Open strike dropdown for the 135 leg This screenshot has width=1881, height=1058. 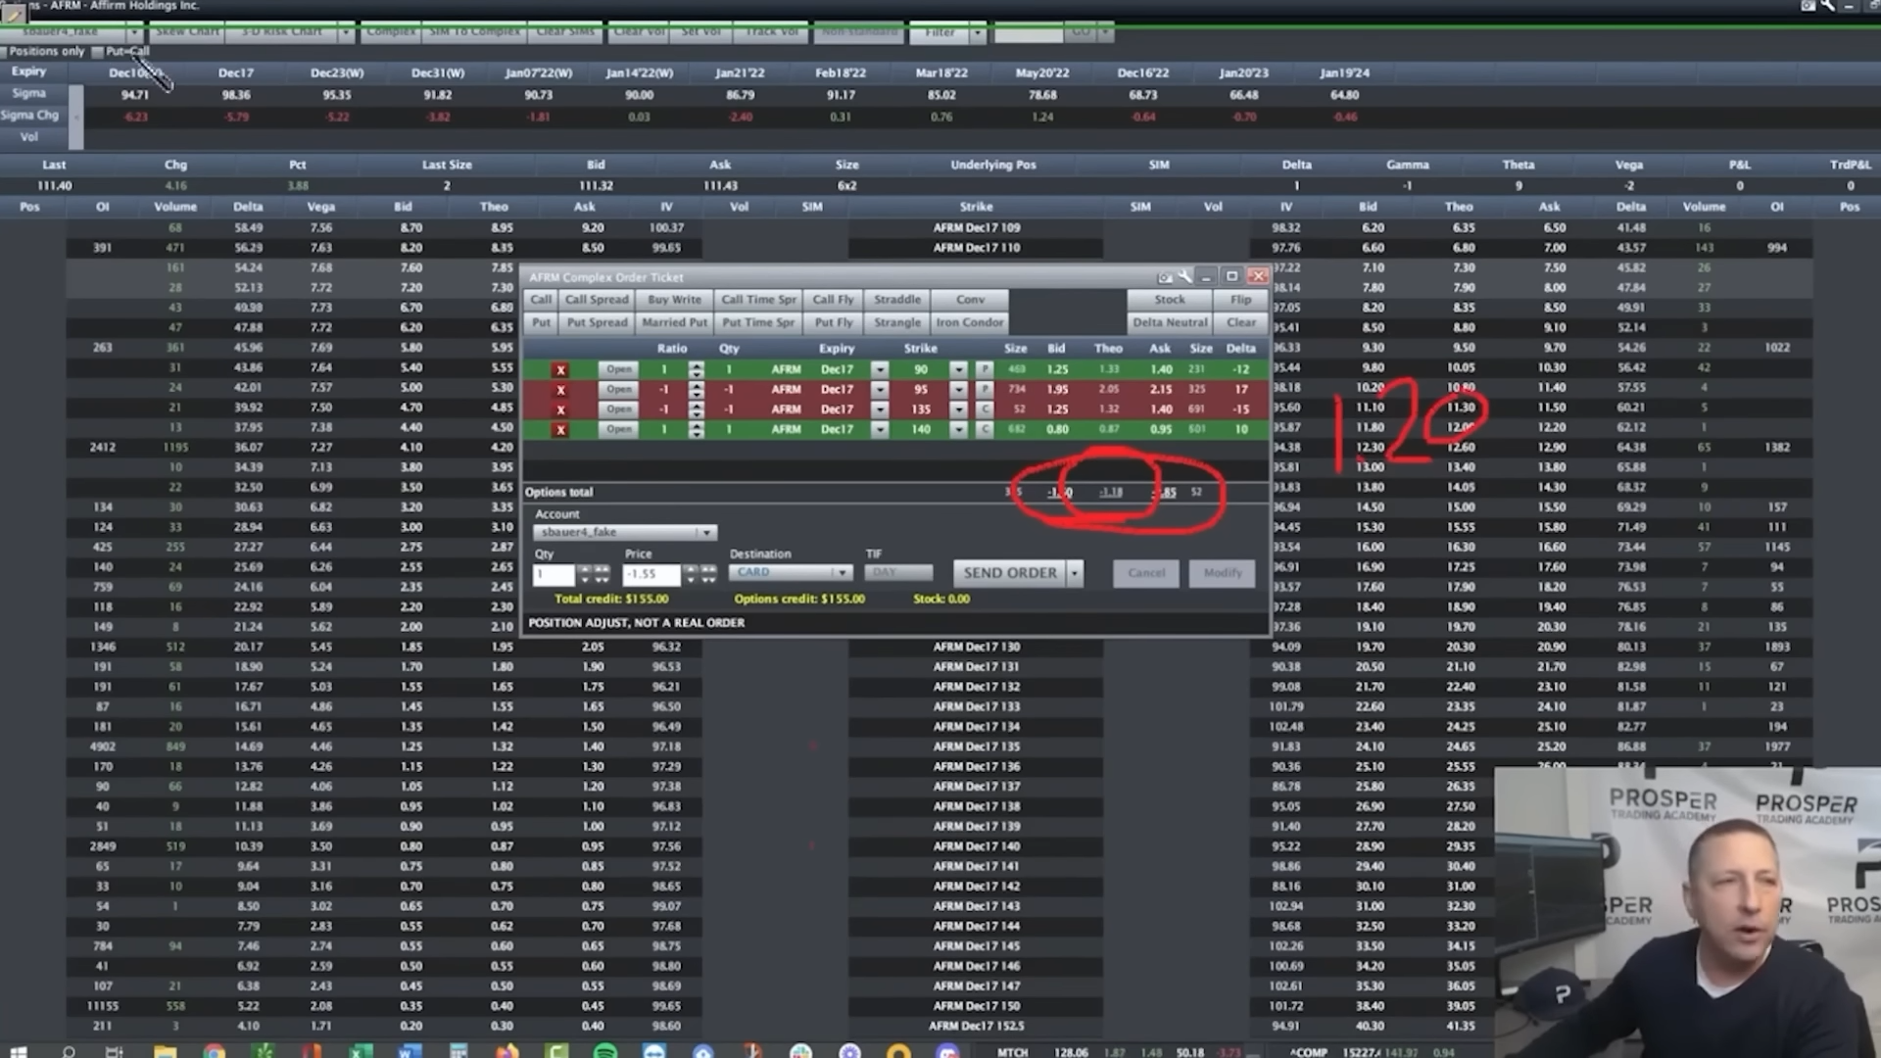pyautogui.click(x=958, y=409)
